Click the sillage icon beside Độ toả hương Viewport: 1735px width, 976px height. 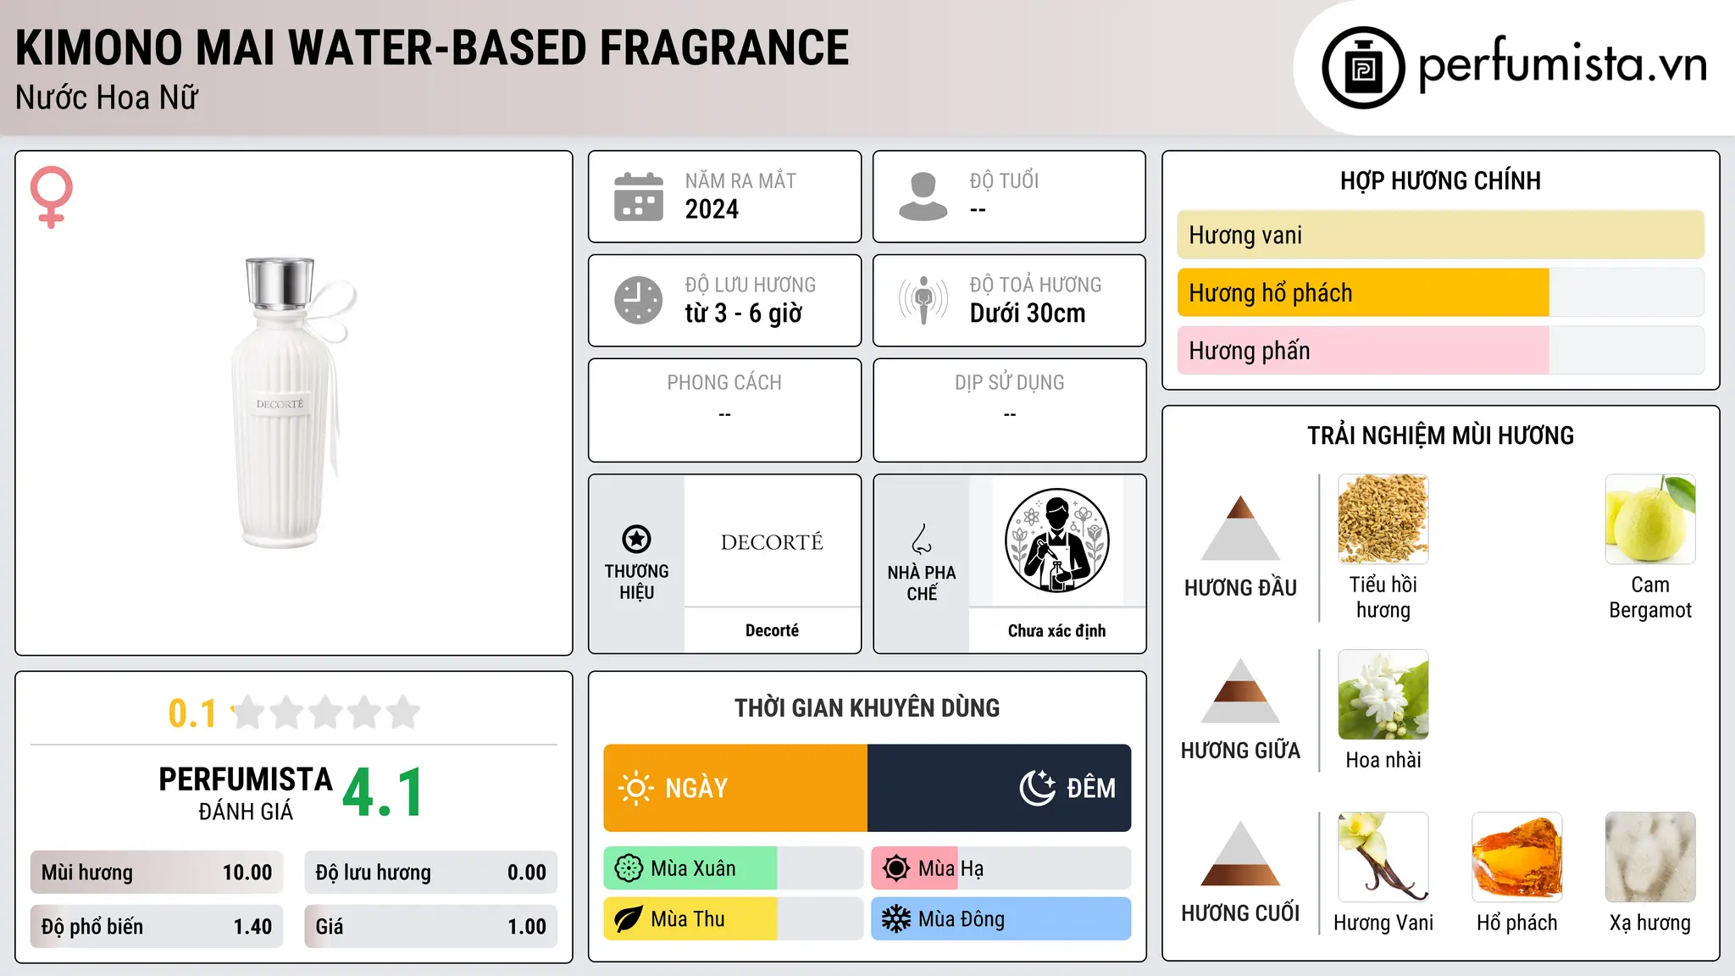click(923, 300)
